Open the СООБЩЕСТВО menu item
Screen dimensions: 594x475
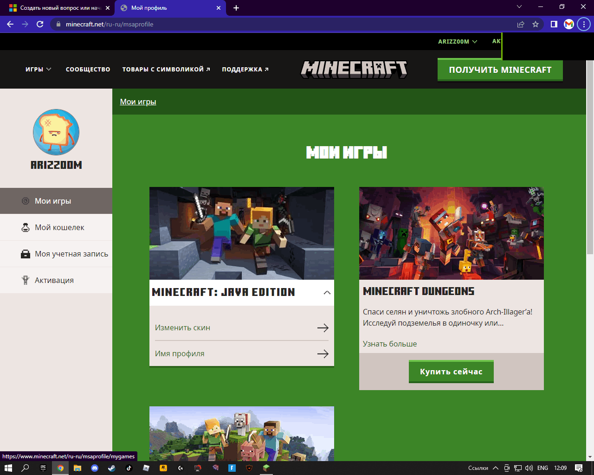88,69
